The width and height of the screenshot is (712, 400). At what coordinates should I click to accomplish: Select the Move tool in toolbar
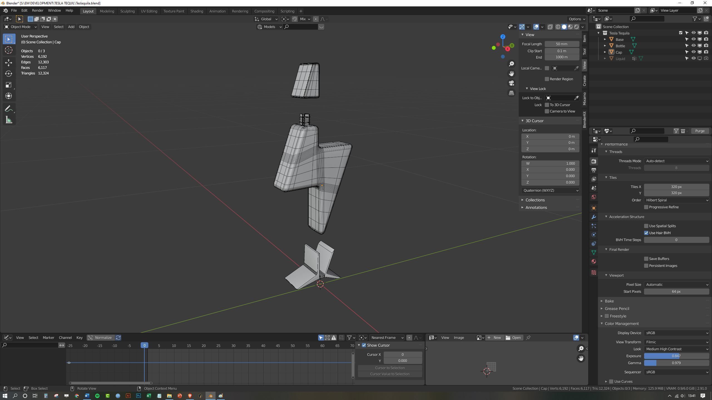point(8,62)
